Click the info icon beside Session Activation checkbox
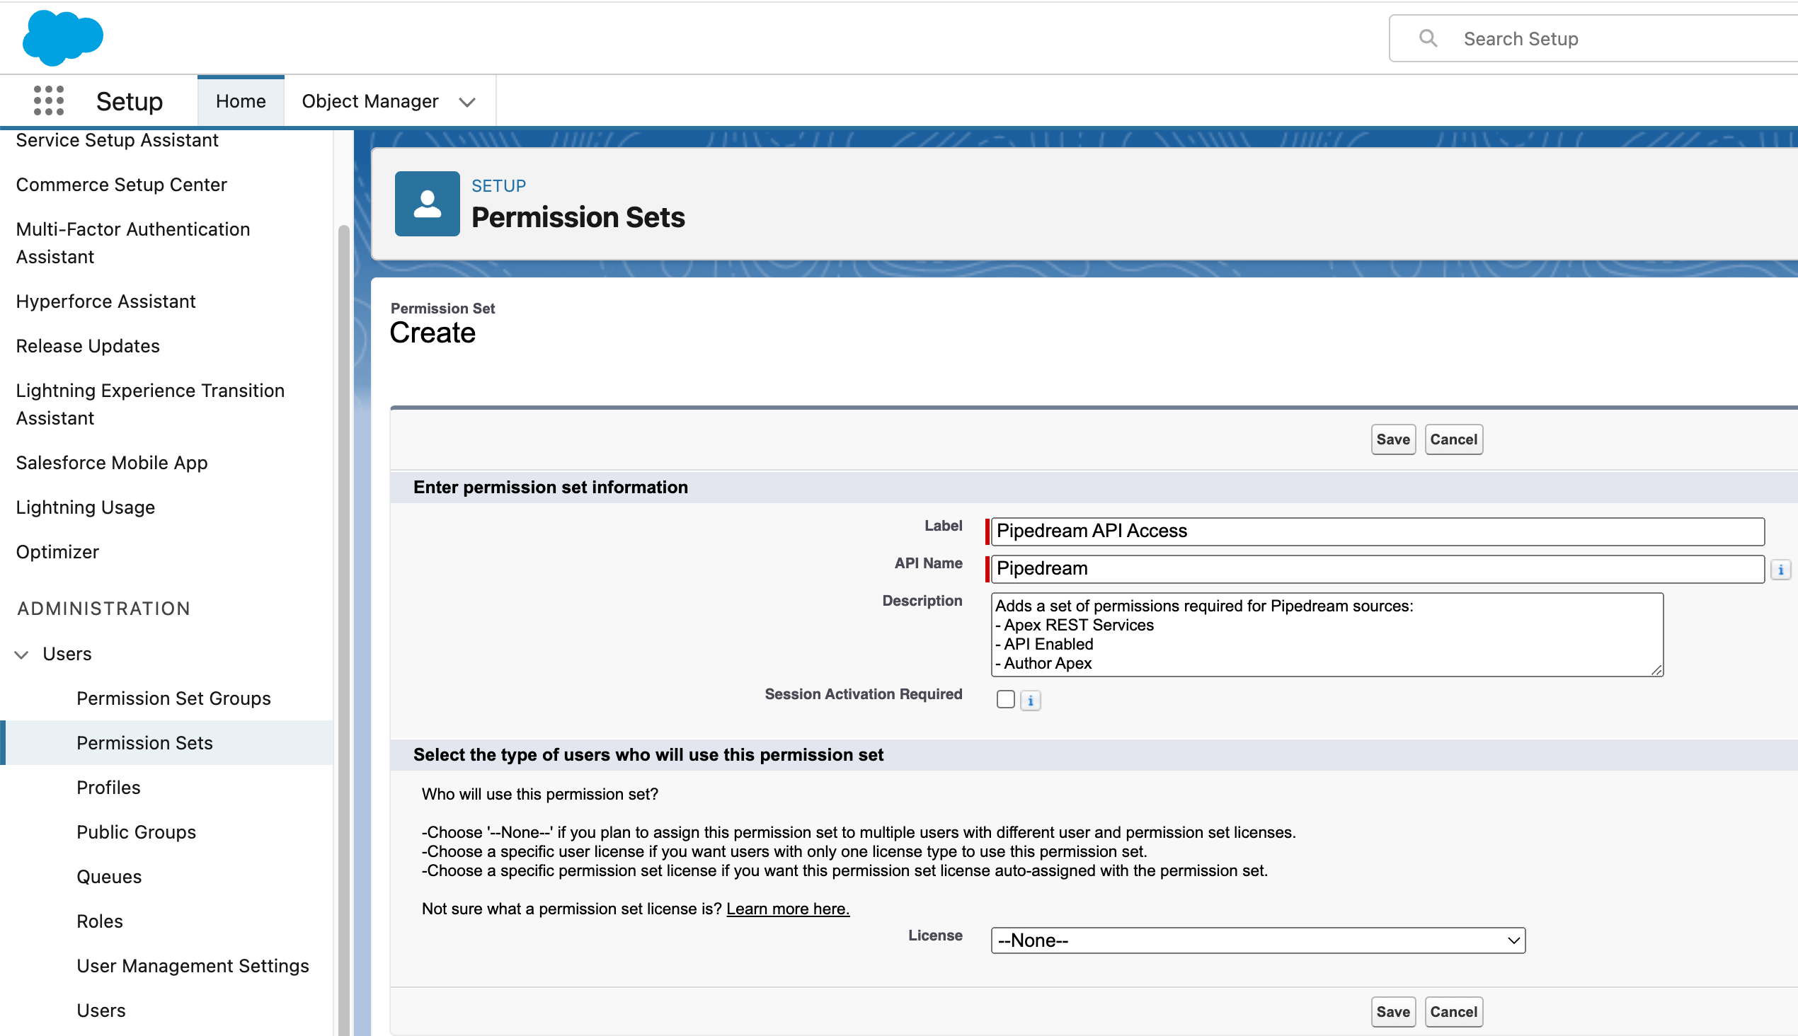The width and height of the screenshot is (1798, 1036). (x=1030, y=701)
